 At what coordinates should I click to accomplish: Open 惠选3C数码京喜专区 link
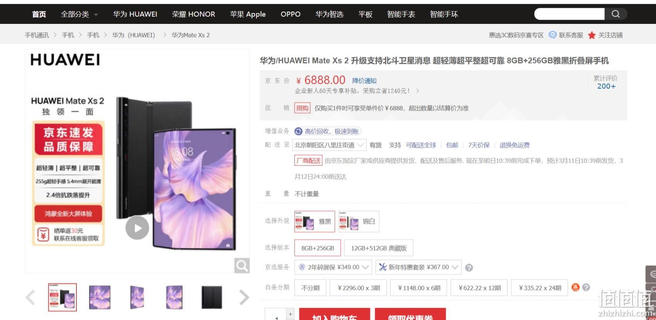(x=516, y=35)
